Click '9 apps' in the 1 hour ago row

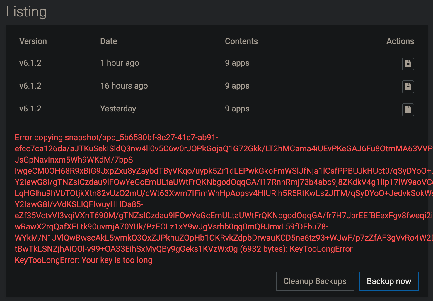pos(237,63)
